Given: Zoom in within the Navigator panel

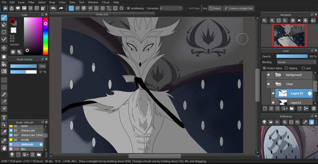Looking at the screenshot, I should click(272, 20).
